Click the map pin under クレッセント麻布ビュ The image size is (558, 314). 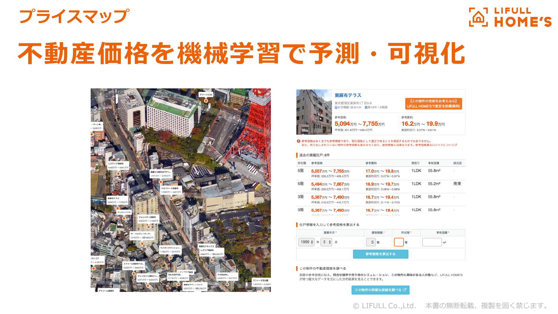pos(148,286)
